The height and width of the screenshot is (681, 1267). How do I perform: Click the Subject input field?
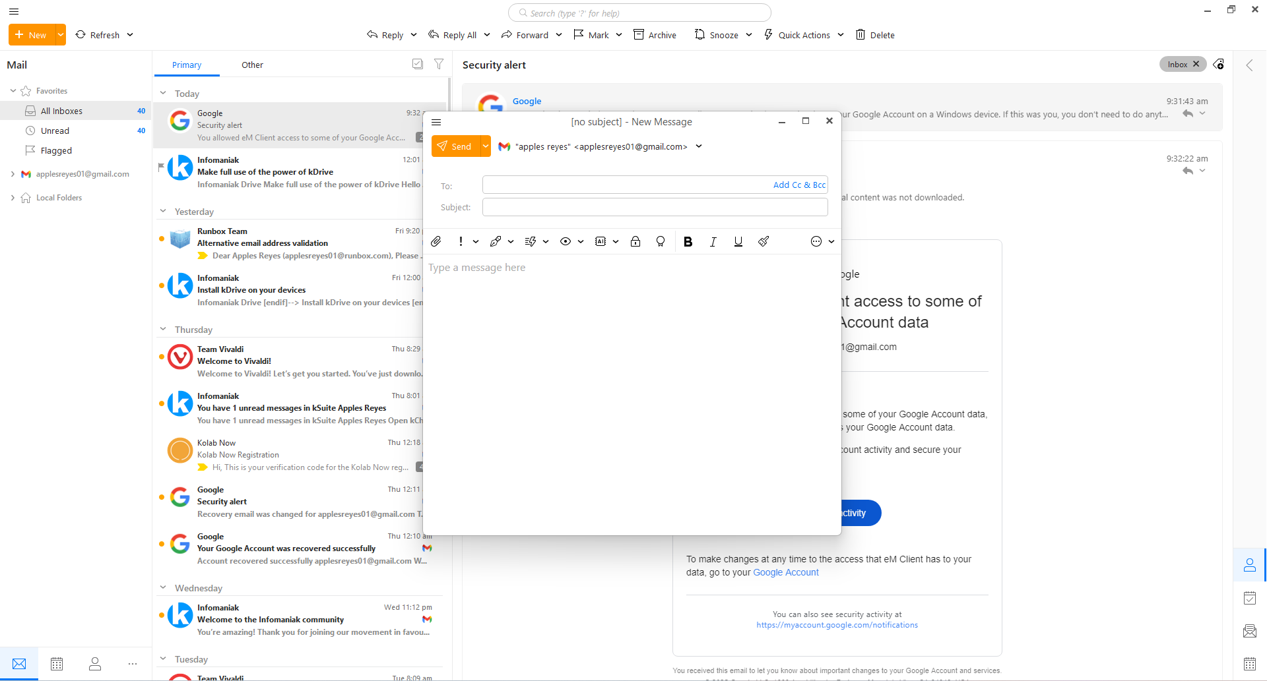(x=655, y=208)
